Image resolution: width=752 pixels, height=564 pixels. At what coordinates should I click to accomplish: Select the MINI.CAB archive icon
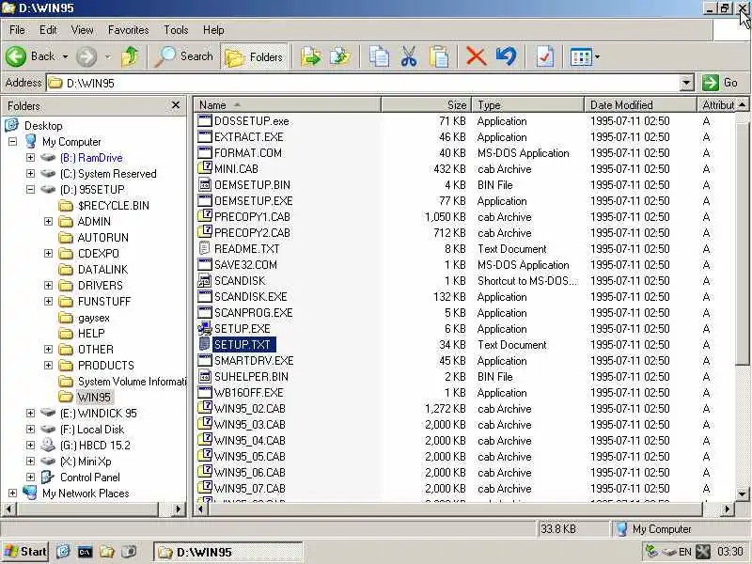[205, 168]
